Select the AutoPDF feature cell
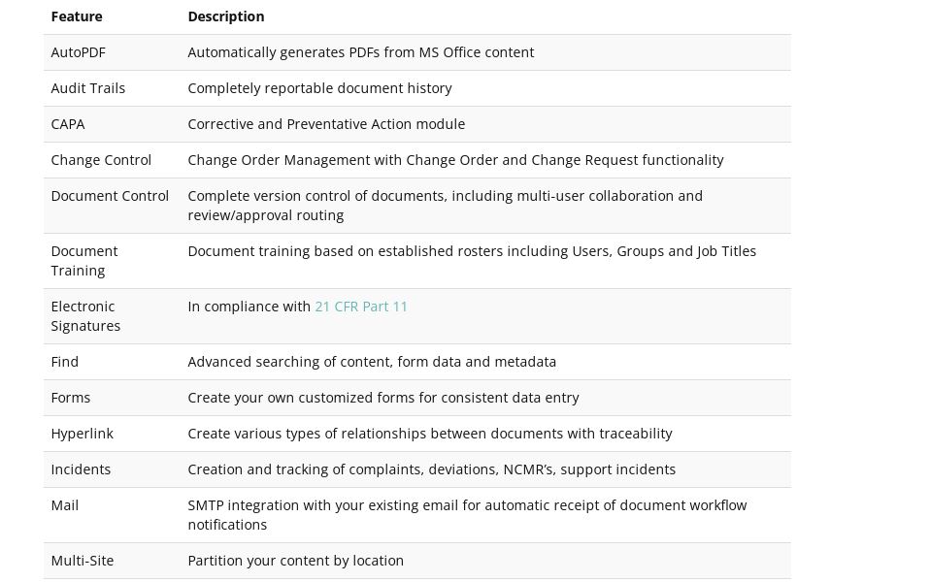The height and width of the screenshot is (582, 930). [78, 52]
